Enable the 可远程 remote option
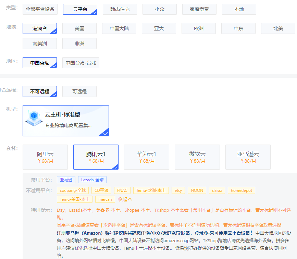The width and height of the screenshot is (297, 259). tap(79, 91)
